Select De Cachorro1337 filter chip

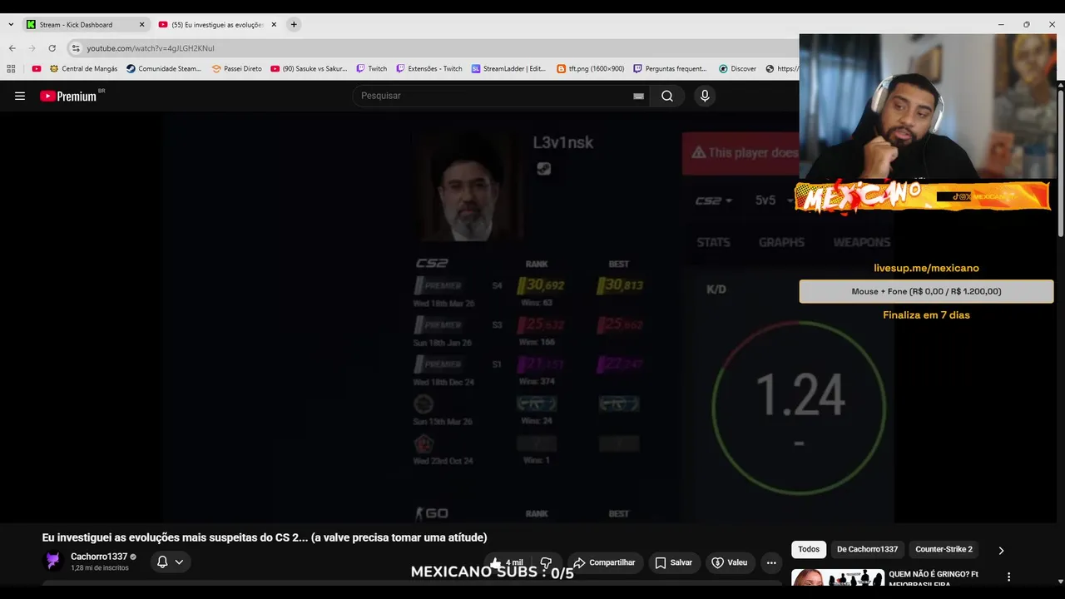(x=867, y=549)
